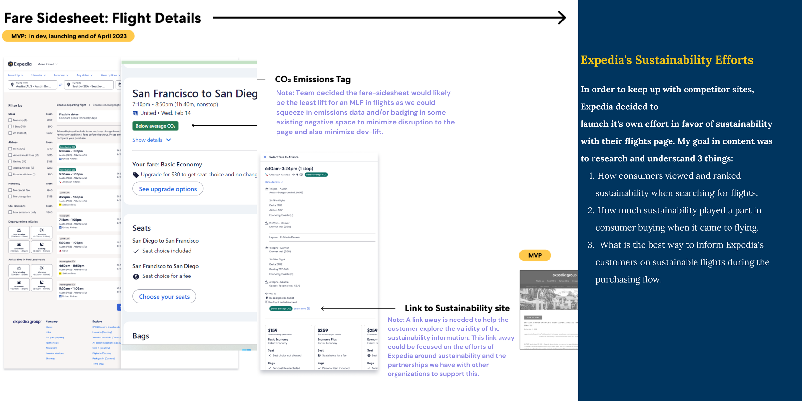Click the Wi-Fi amenity icon in flight details list
Screen dimensions: 802x401
click(x=267, y=294)
